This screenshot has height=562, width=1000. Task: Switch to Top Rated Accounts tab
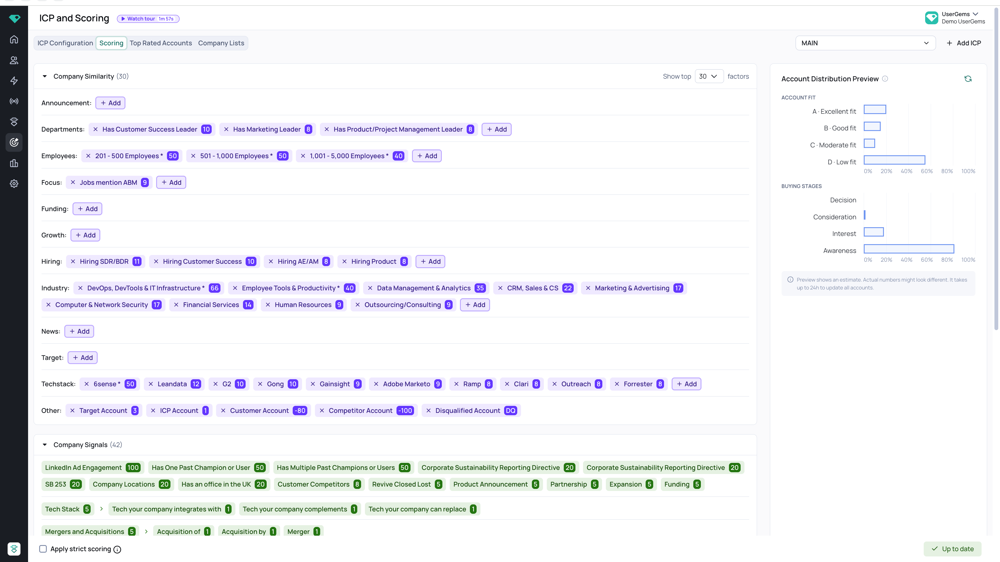coord(161,43)
